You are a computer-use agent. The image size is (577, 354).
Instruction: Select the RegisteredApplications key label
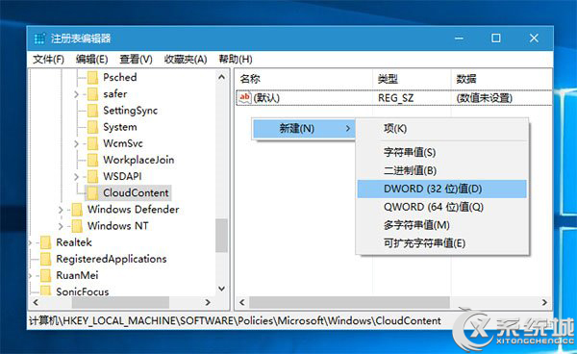112,259
